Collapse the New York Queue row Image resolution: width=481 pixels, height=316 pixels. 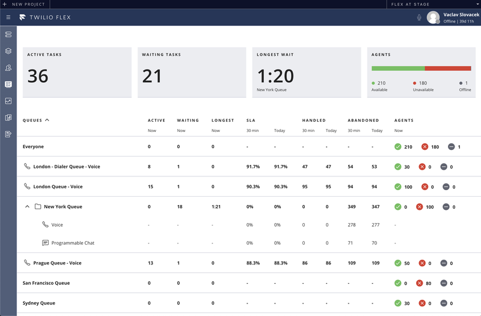27,207
